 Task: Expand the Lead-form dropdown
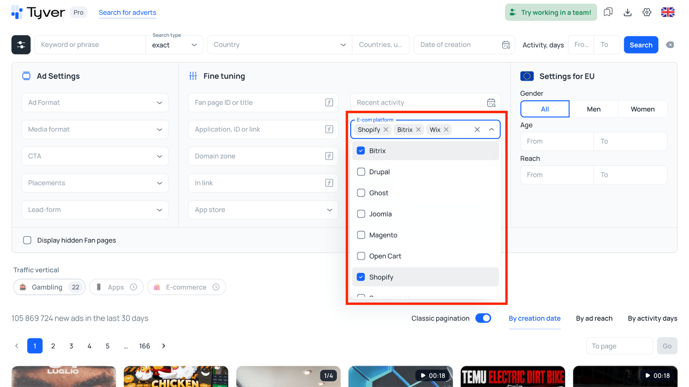pos(95,210)
